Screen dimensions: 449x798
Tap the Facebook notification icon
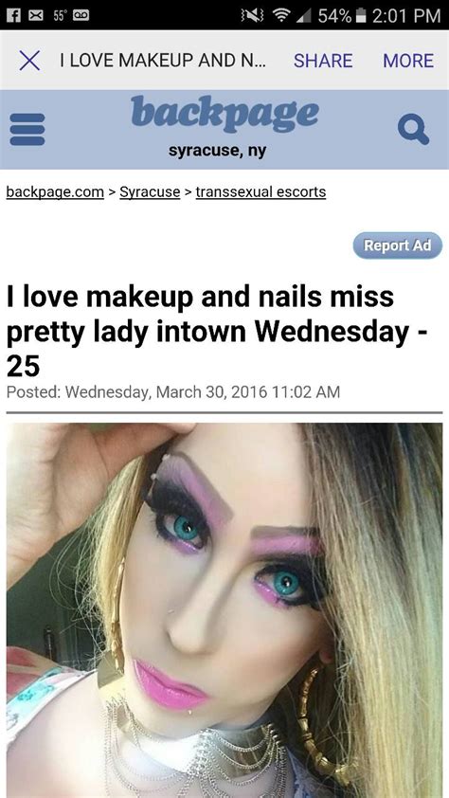coord(13,15)
